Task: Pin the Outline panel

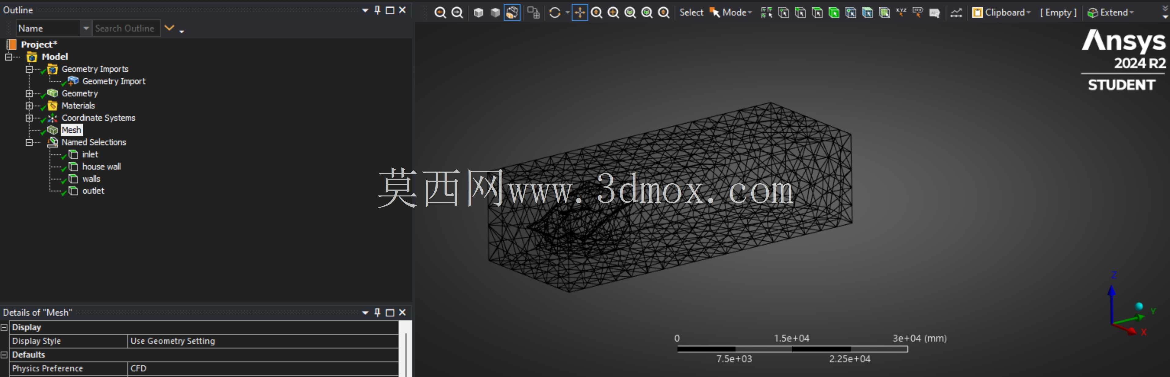Action: [377, 10]
